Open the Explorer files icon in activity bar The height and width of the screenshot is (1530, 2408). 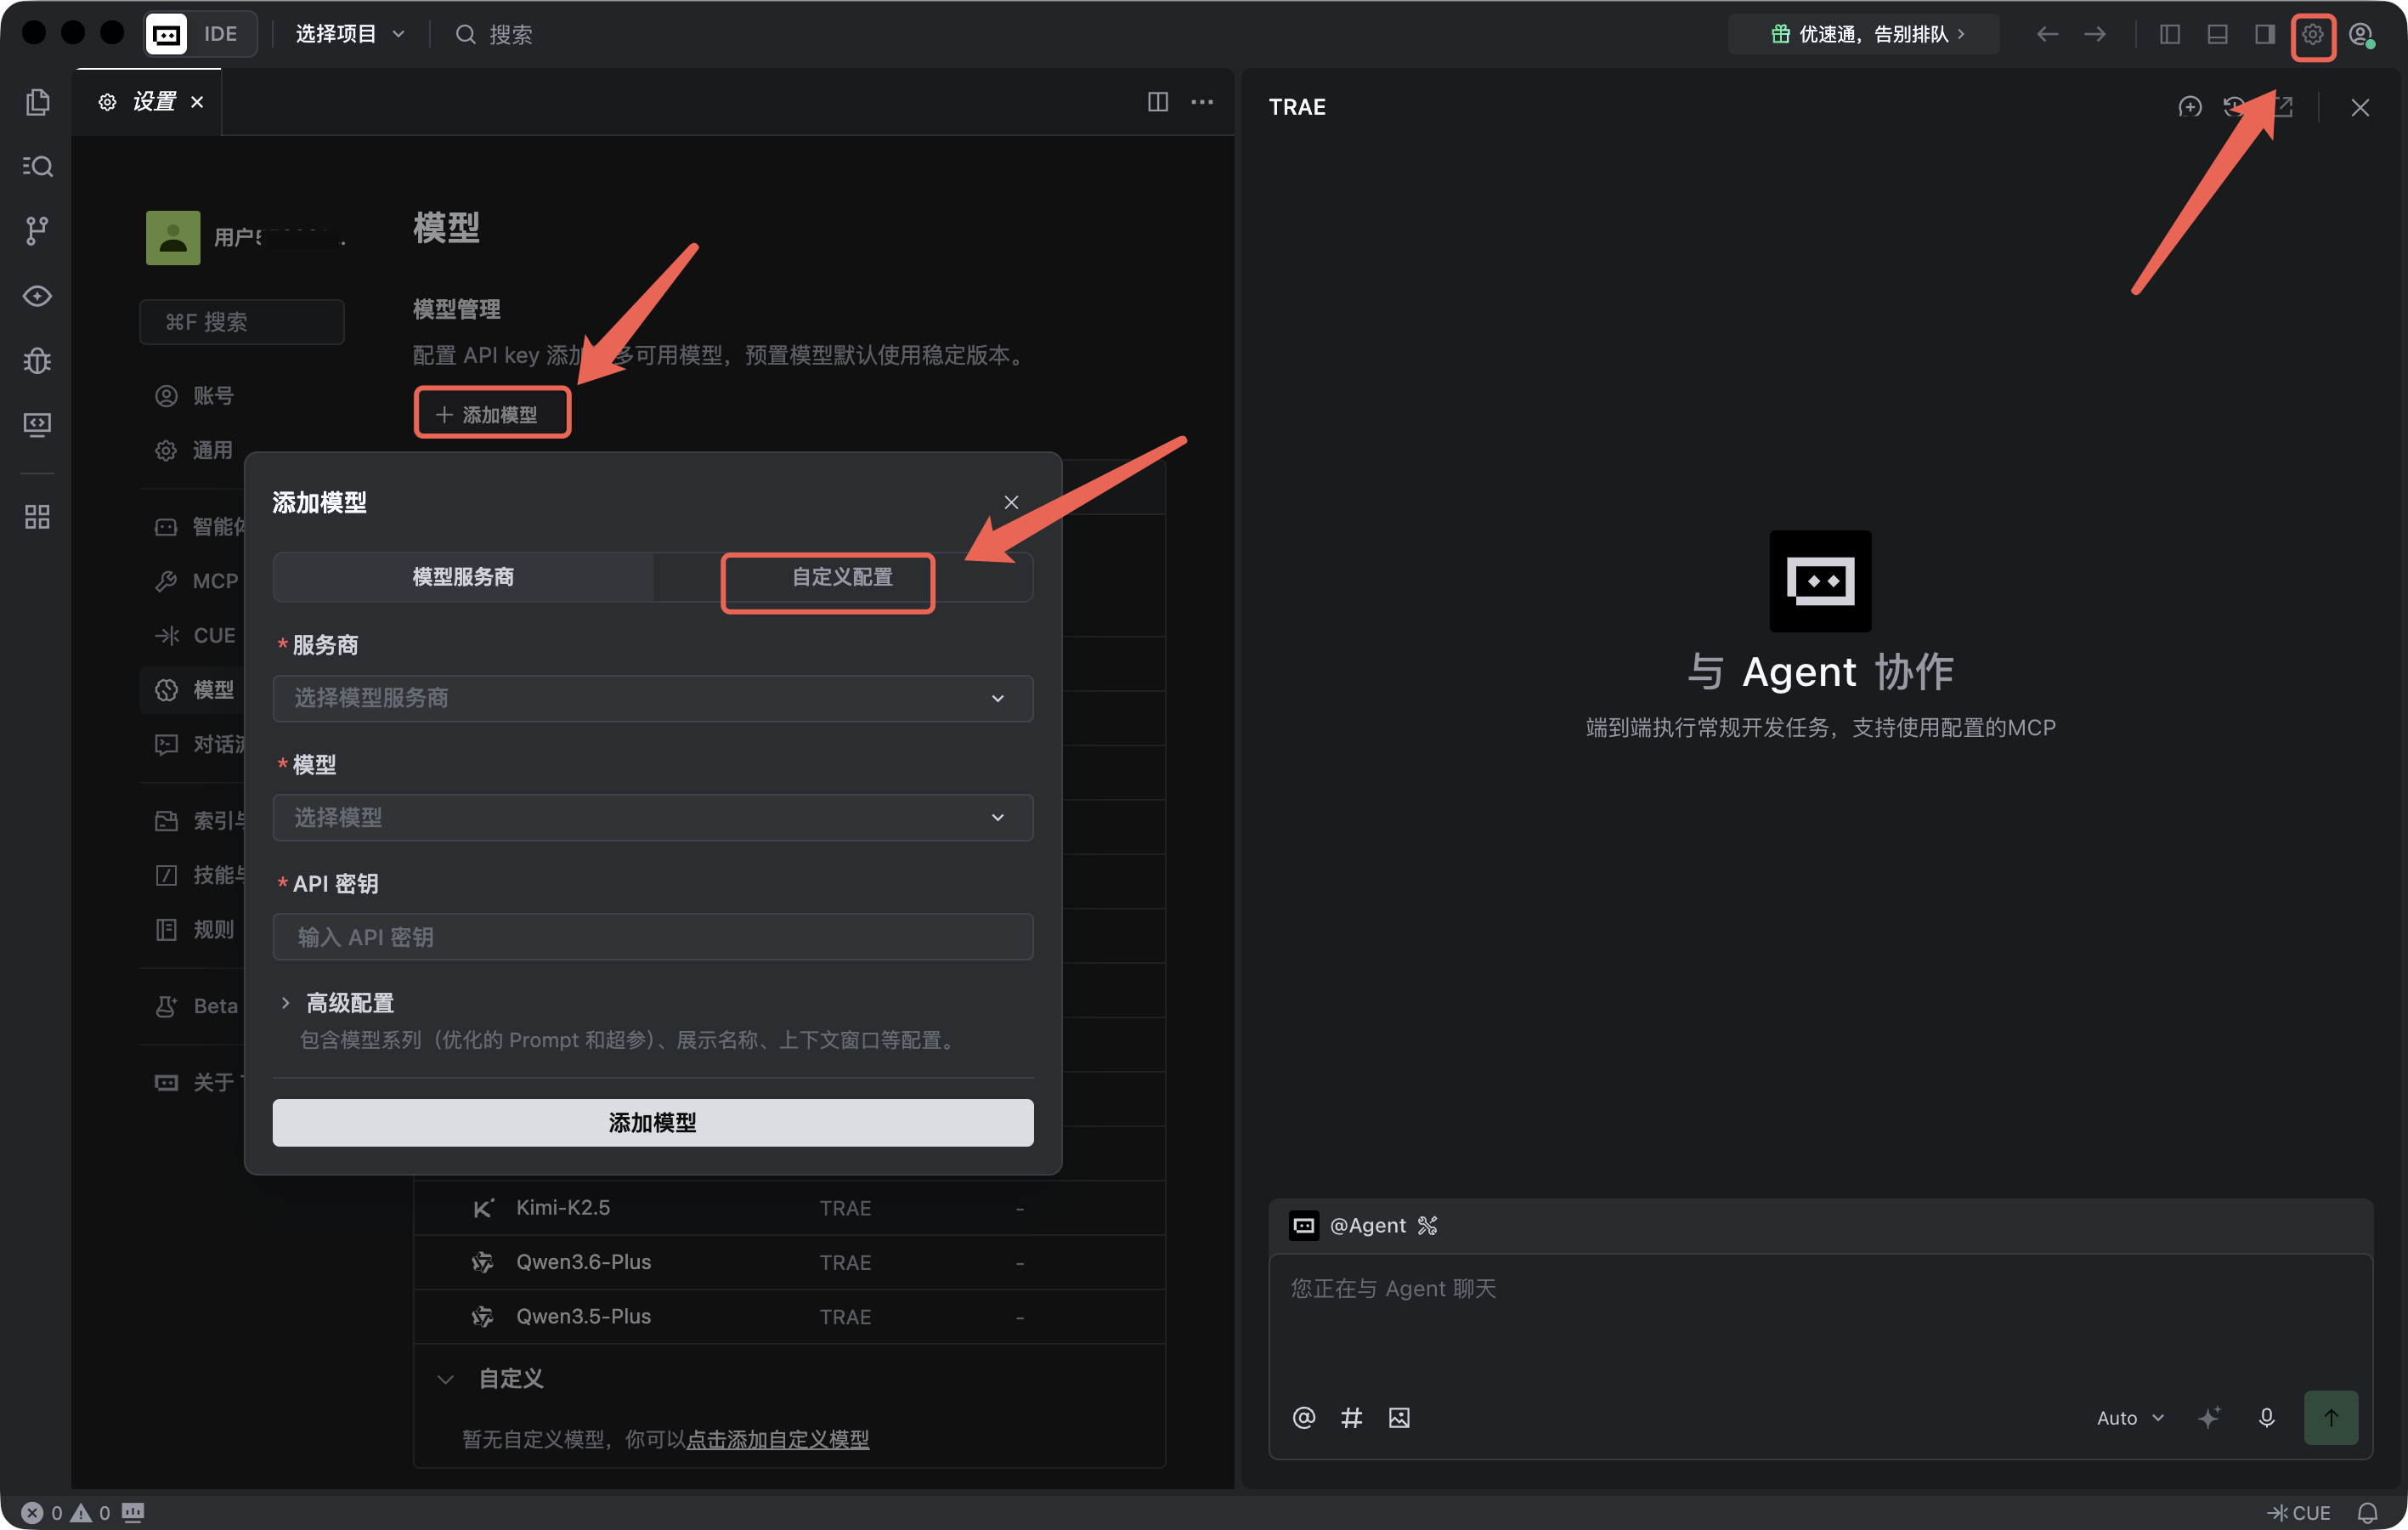[37, 102]
